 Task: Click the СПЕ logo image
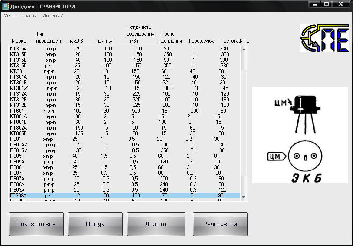click(325, 38)
